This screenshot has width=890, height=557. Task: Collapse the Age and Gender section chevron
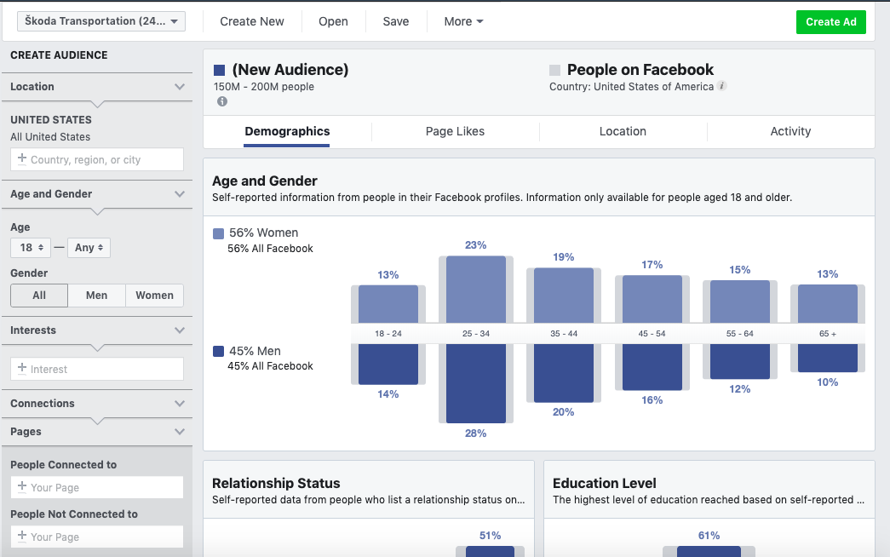[x=180, y=194]
